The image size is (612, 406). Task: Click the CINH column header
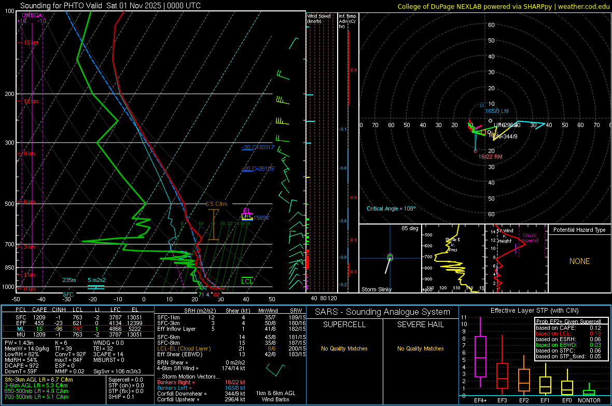(59, 310)
